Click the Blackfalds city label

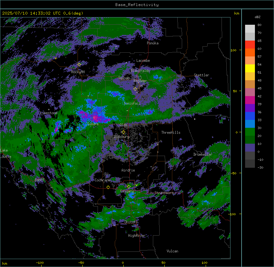[140, 71]
